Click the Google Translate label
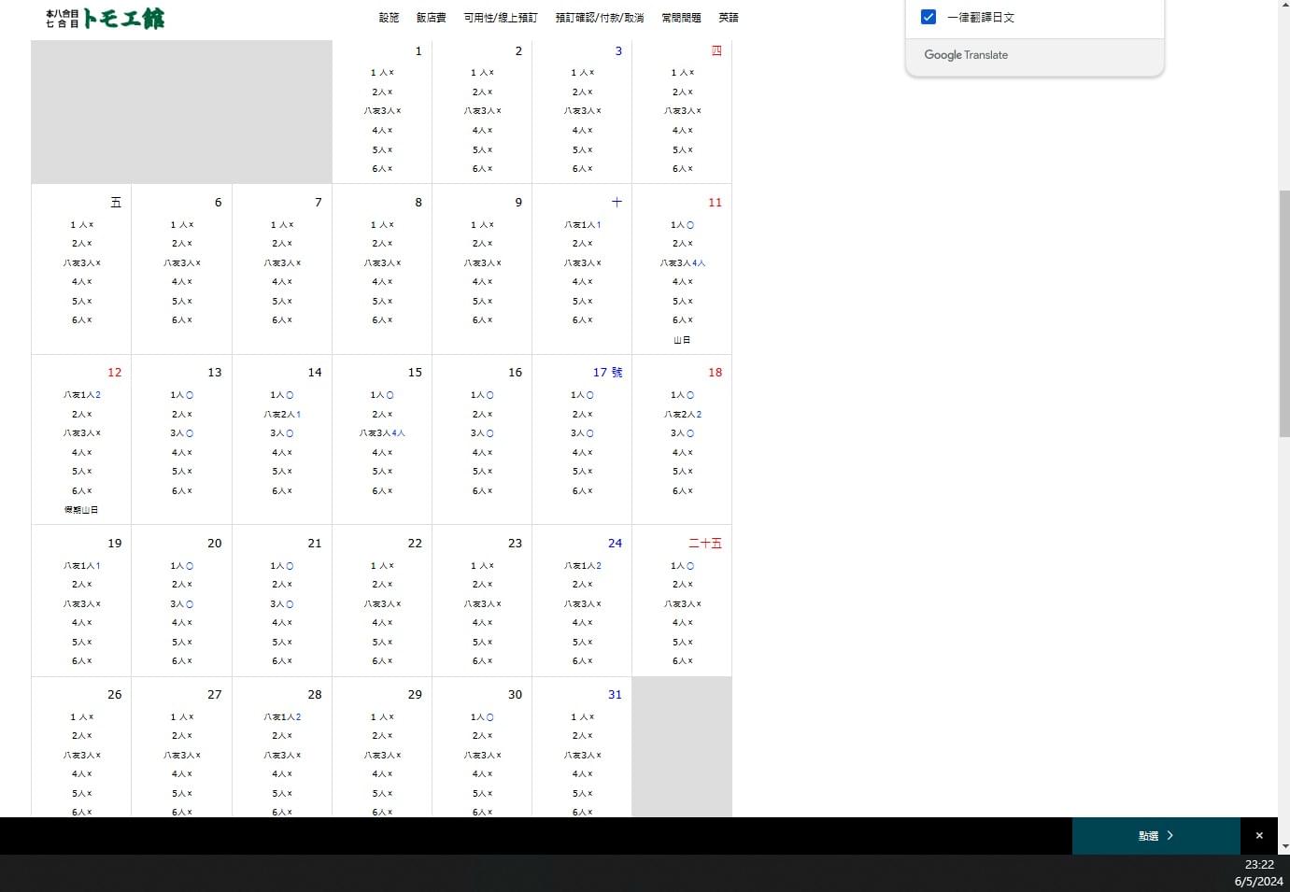Screen dimensions: 1290x892 coord(966,55)
